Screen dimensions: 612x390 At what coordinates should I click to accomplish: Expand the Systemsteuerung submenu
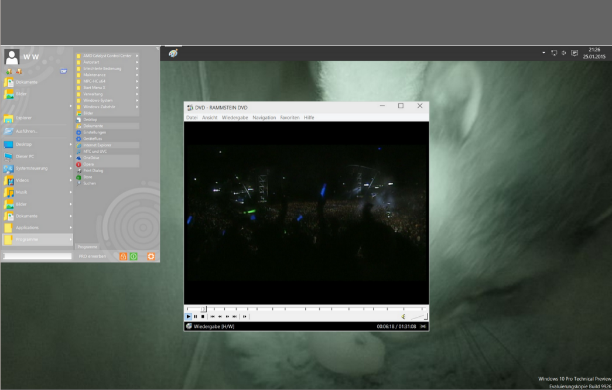71,168
